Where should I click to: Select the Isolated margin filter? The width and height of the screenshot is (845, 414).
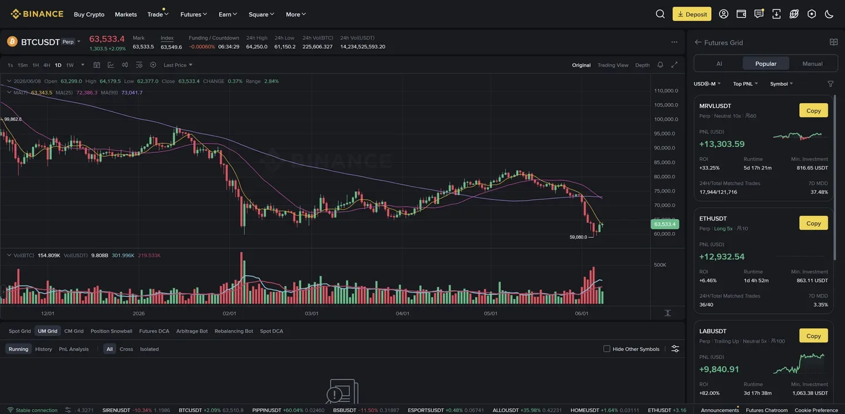click(149, 349)
